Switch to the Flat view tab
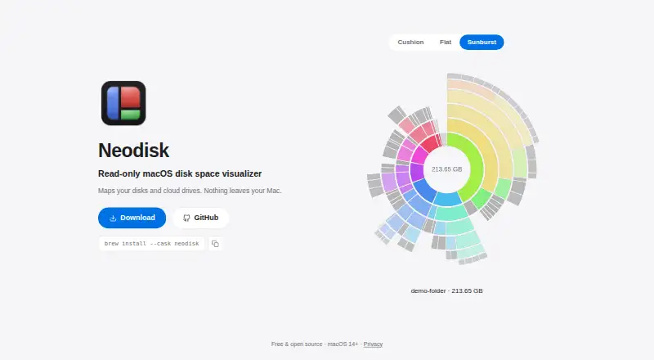This screenshot has height=360, width=654. click(x=446, y=43)
